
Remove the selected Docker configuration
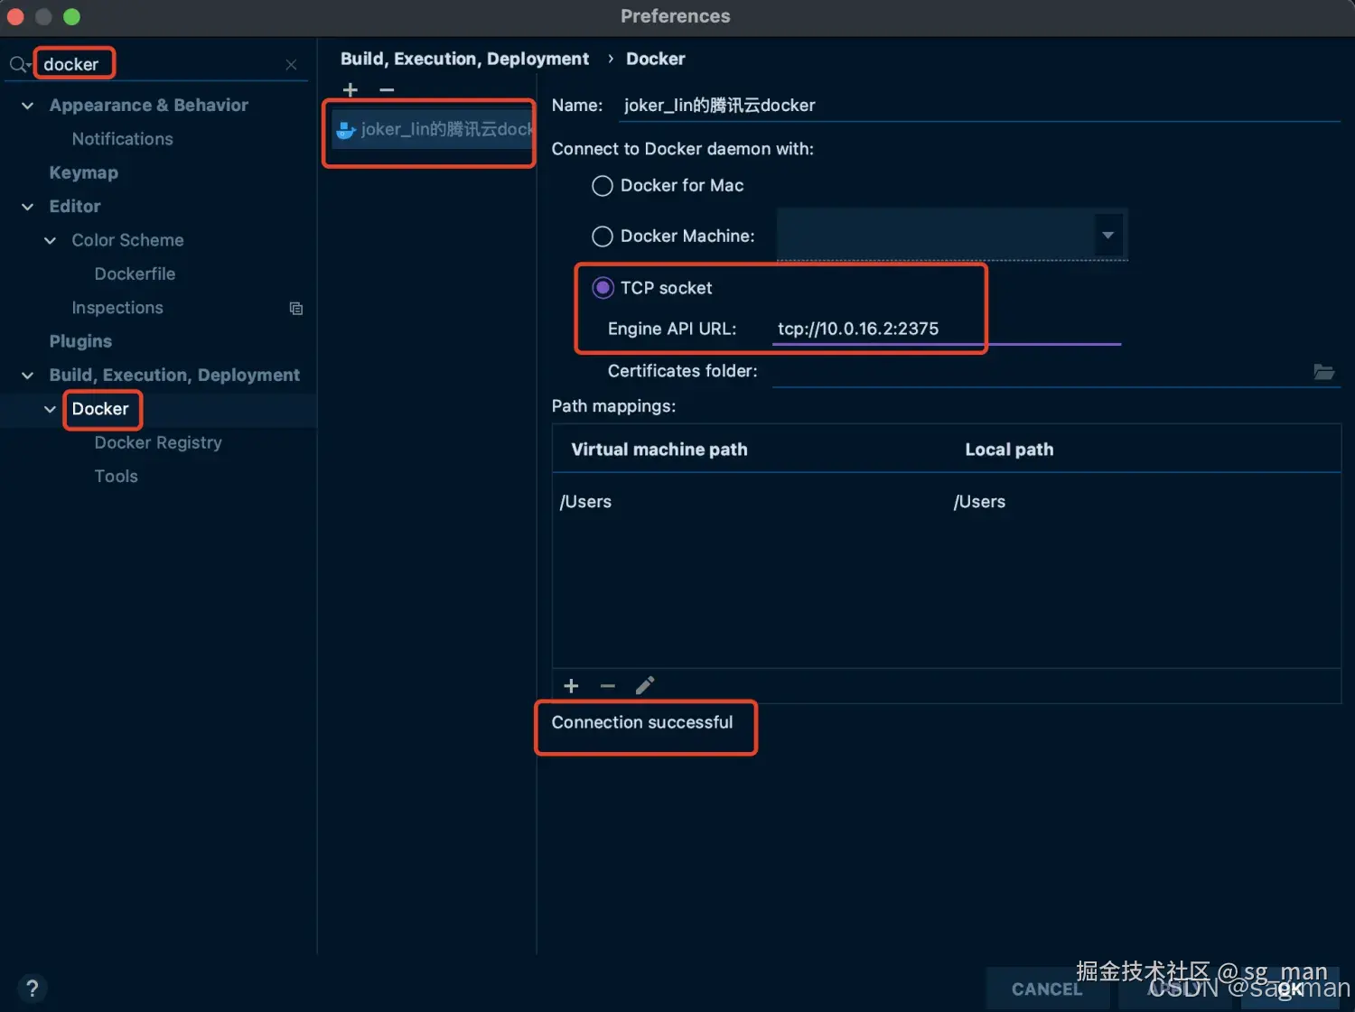pos(387,90)
